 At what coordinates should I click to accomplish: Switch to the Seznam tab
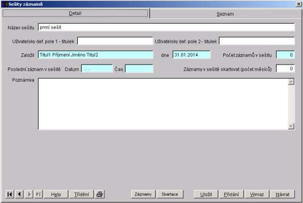point(225,14)
